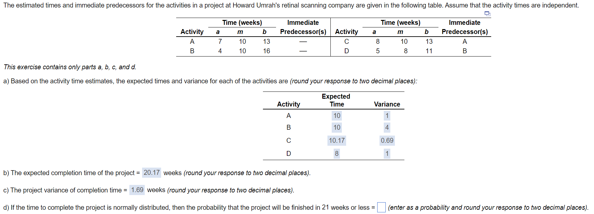The height and width of the screenshot is (214, 594).
Task: Click the project variance field 1.69
Action: (137, 190)
